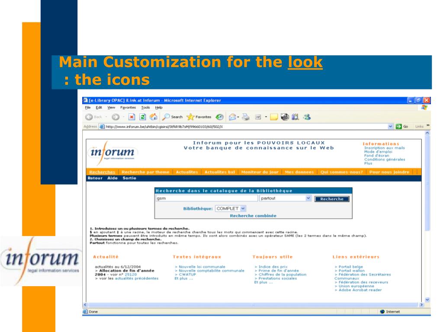
Task: Open the 'Nouvelle loi communale' link
Action: [x=202, y=267]
